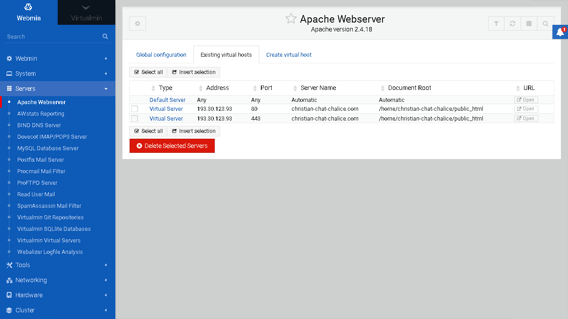
Task: Open the notifications bell
Action: click(x=560, y=32)
